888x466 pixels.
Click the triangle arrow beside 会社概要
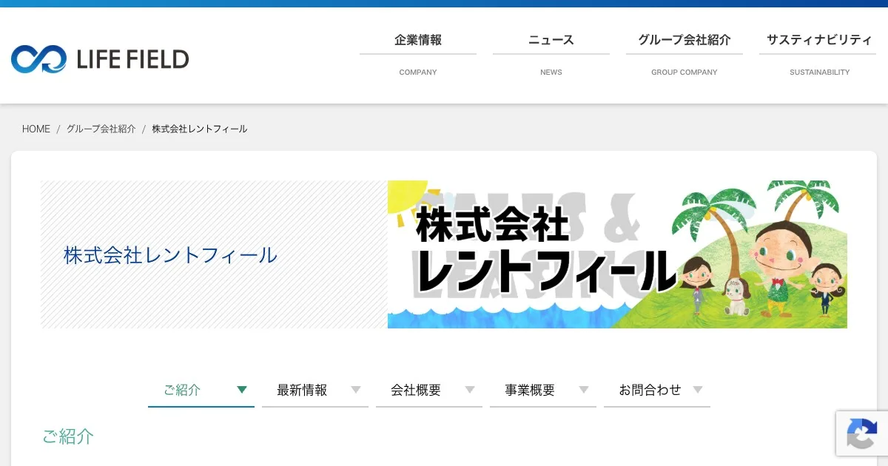[470, 390]
